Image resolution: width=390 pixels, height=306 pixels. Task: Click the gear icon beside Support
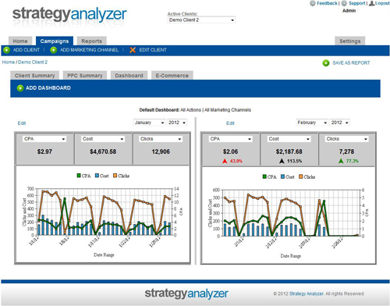(x=344, y=3)
